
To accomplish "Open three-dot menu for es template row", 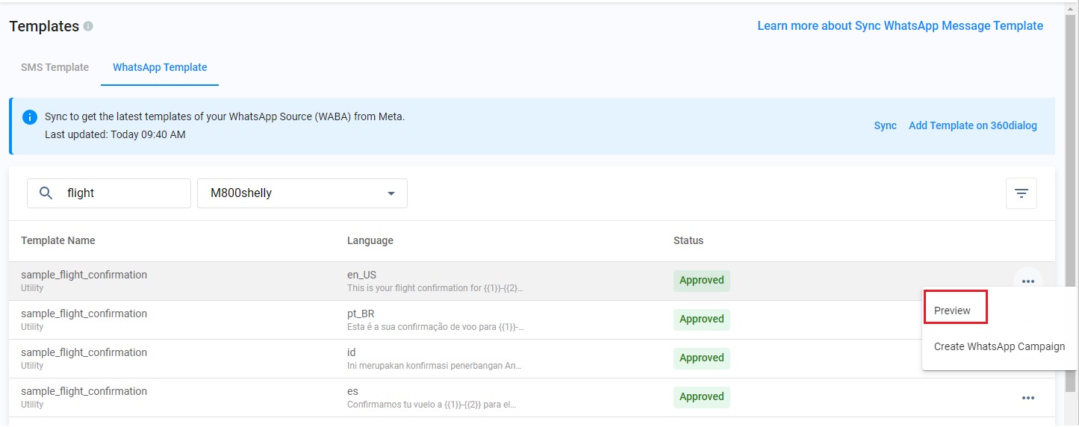I will point(1027,397).
